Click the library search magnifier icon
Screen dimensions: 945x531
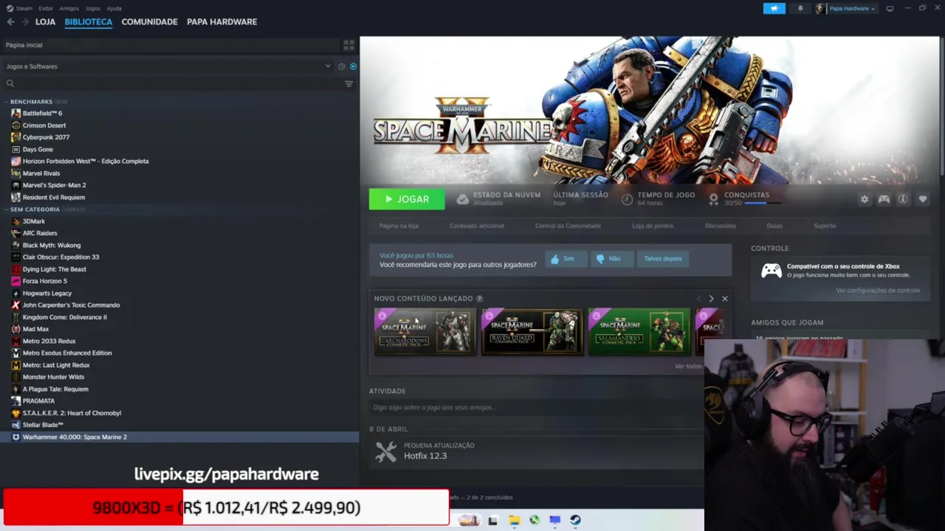click(10, 84)
